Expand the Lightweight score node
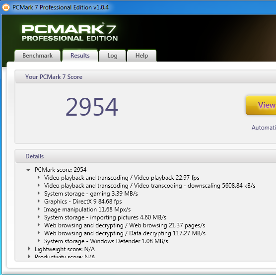 (29, 249)
